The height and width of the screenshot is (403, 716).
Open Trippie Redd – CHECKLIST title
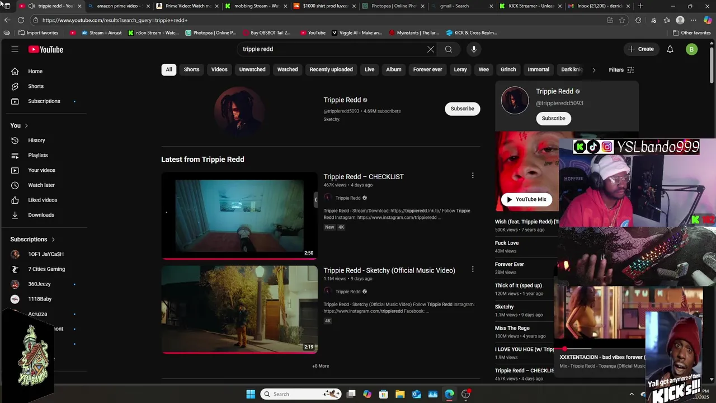[364, 177]
